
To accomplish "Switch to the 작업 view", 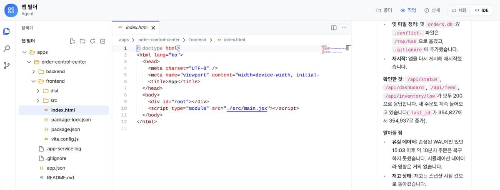I will point(408,10).
